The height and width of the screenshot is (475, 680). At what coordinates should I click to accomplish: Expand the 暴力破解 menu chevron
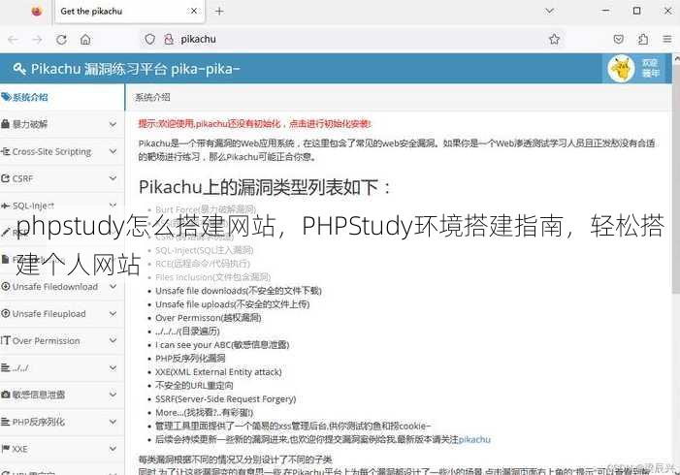(113, 124)
